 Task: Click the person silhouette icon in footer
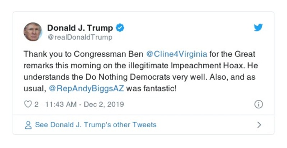pyautogui.click(x=28, y=125)
